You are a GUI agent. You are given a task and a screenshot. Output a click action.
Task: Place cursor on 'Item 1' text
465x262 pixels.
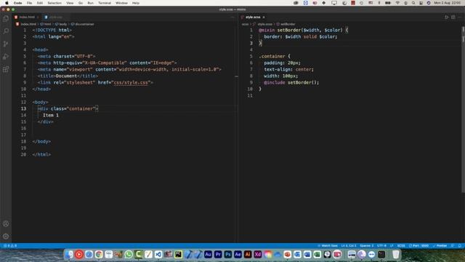pyautogui.click(x=51, y=115)
